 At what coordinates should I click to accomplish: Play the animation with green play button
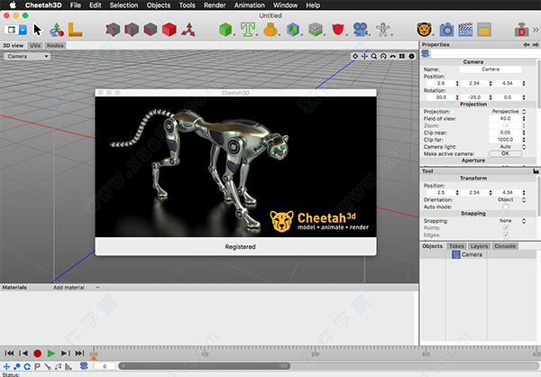tap(51, 354)
